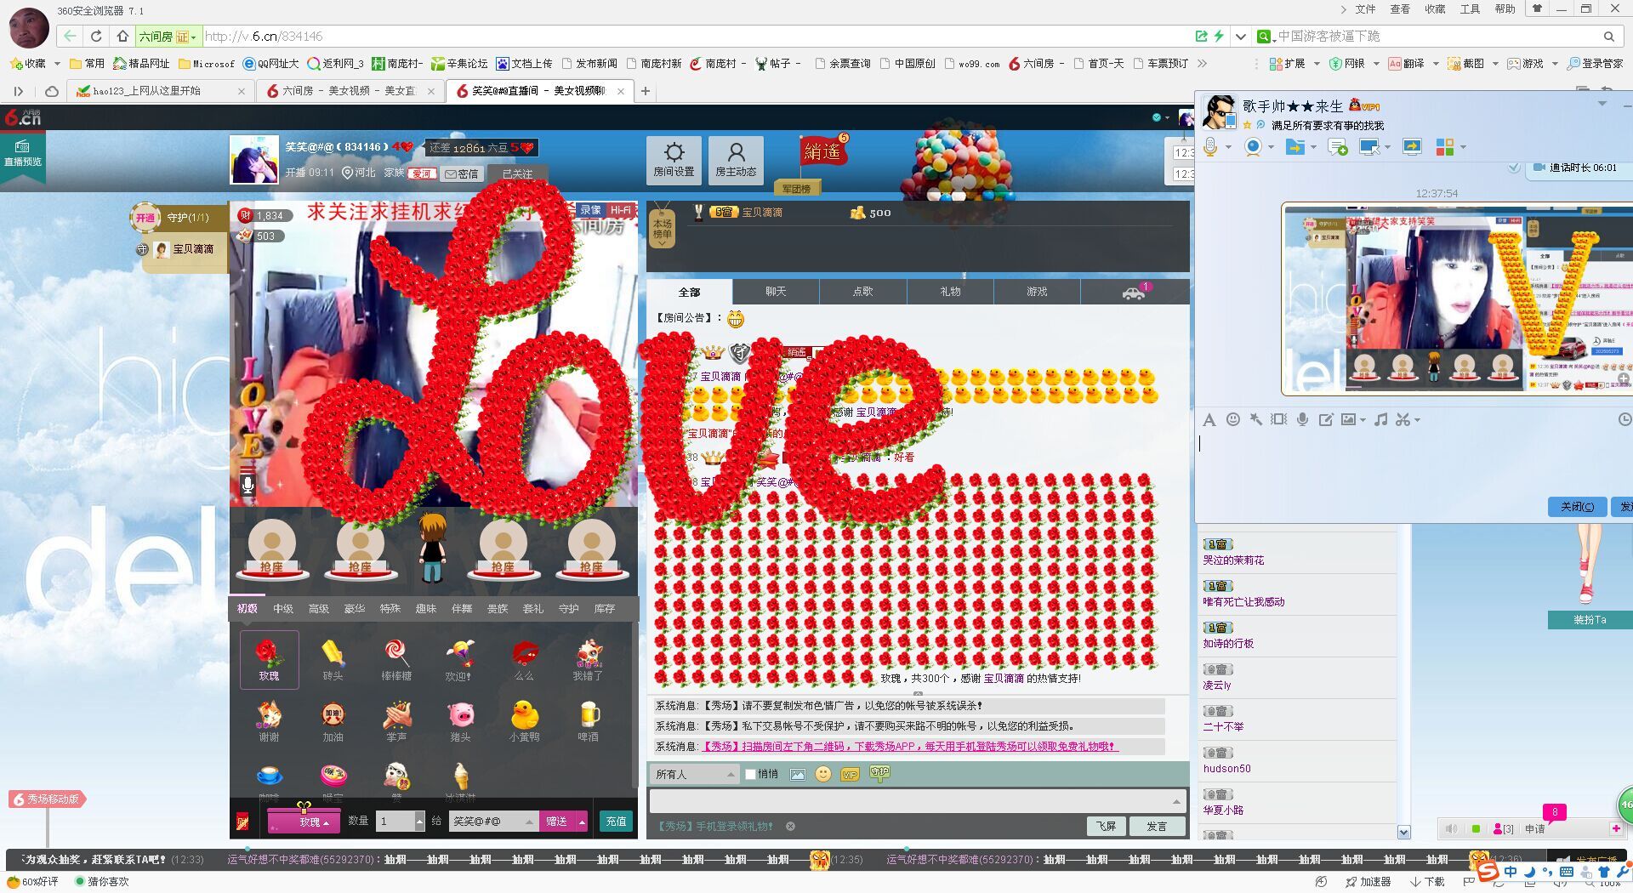The height and width of the screenshot is (893, 1633).
Task: Toggle Hi-Fi audio on the stream
Action: tap(620, 210)
